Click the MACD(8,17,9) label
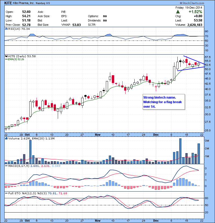215x223 pixels. tap(19, 166)
